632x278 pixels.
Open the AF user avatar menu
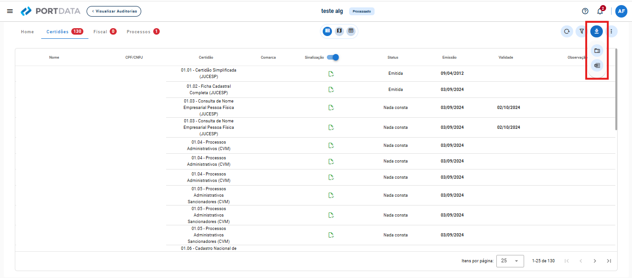(x=621, y=11)
